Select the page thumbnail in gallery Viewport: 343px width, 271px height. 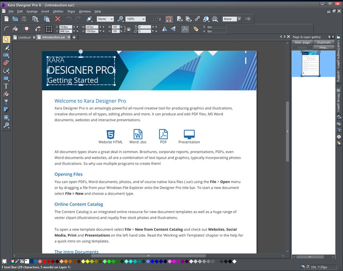[x=310, y=64]
